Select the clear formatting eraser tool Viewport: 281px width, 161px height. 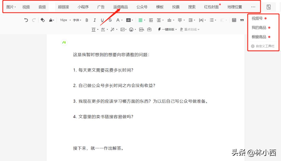click(x=42, y=20)
